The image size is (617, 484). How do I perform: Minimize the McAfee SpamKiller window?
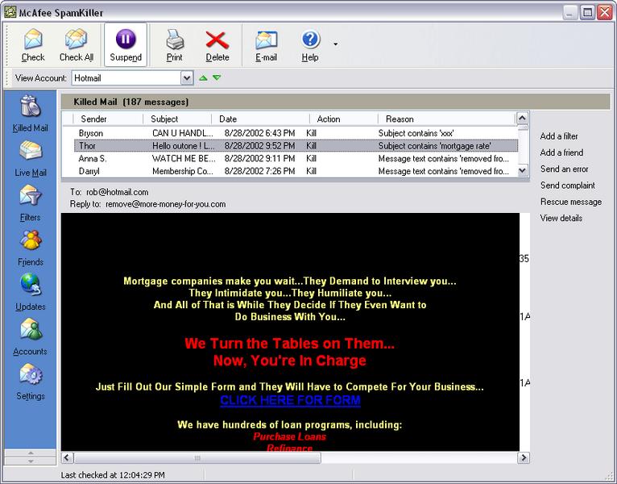569,13
